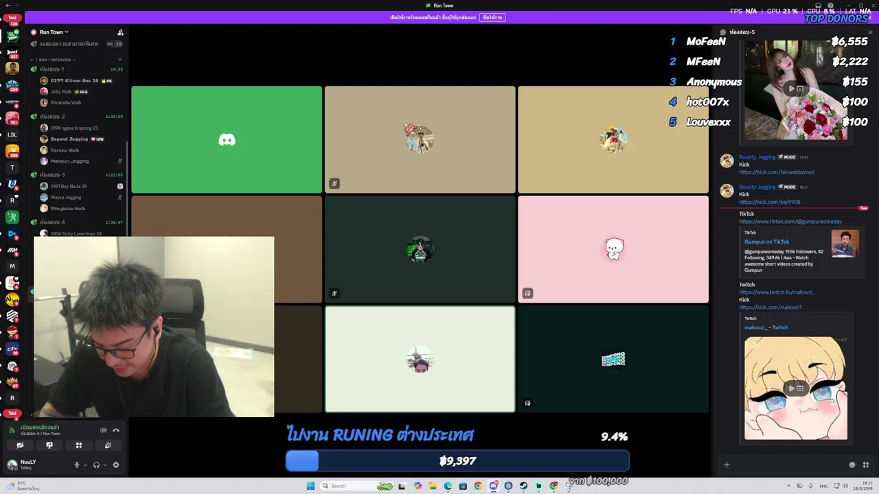Image resolution: width=879 pixels, height=494 pixels.
Task: Select the light-green highlighted participant tile
Action: pyautogui.click(x=420, y=359)
